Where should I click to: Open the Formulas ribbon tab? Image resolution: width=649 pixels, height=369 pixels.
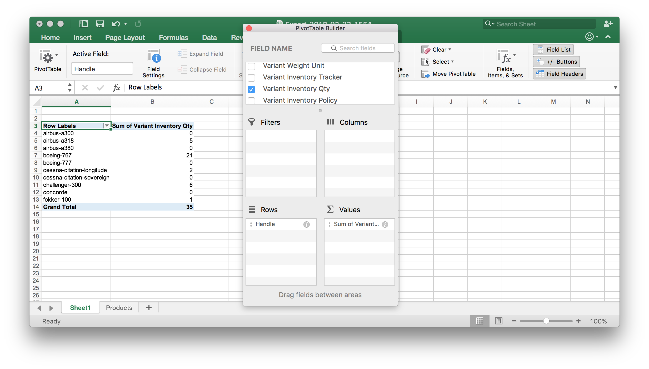click(173, 38)
